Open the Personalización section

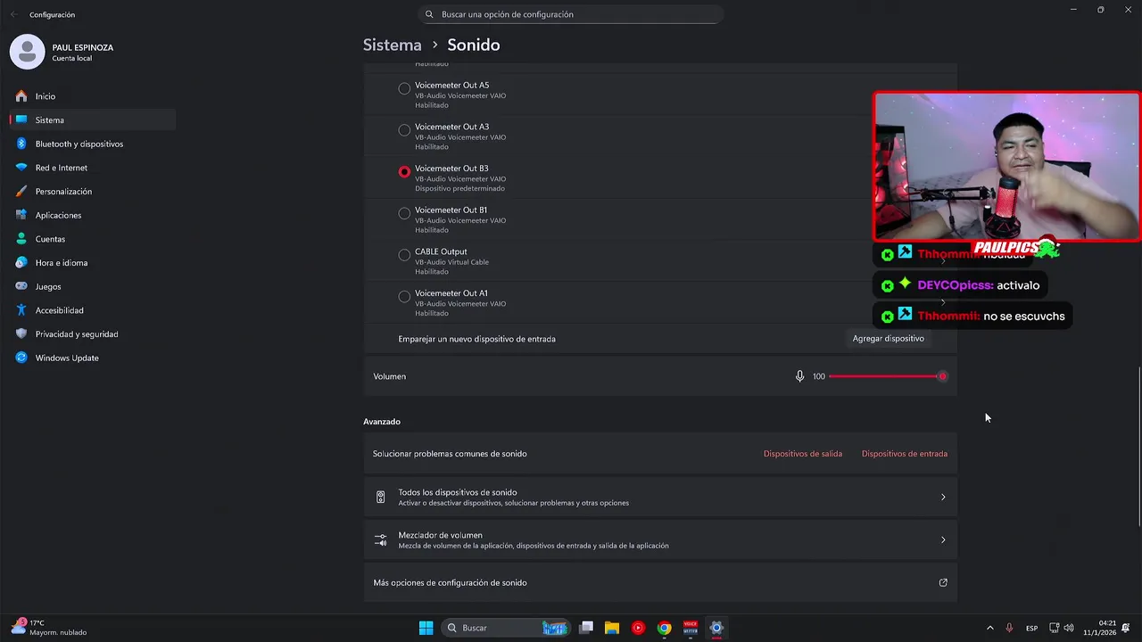point(92,191)
